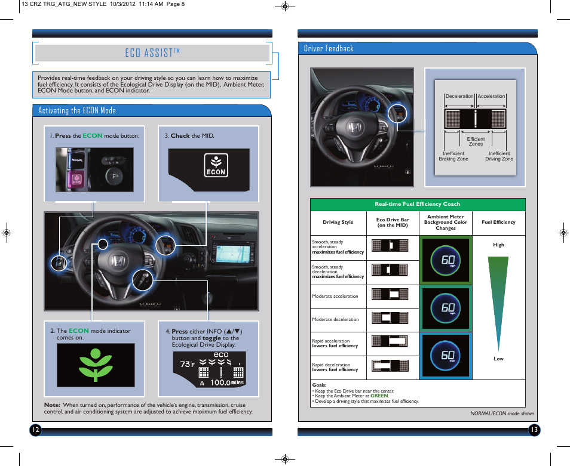Click the '100.0 miles' reading in the display

tap(227, 382)
